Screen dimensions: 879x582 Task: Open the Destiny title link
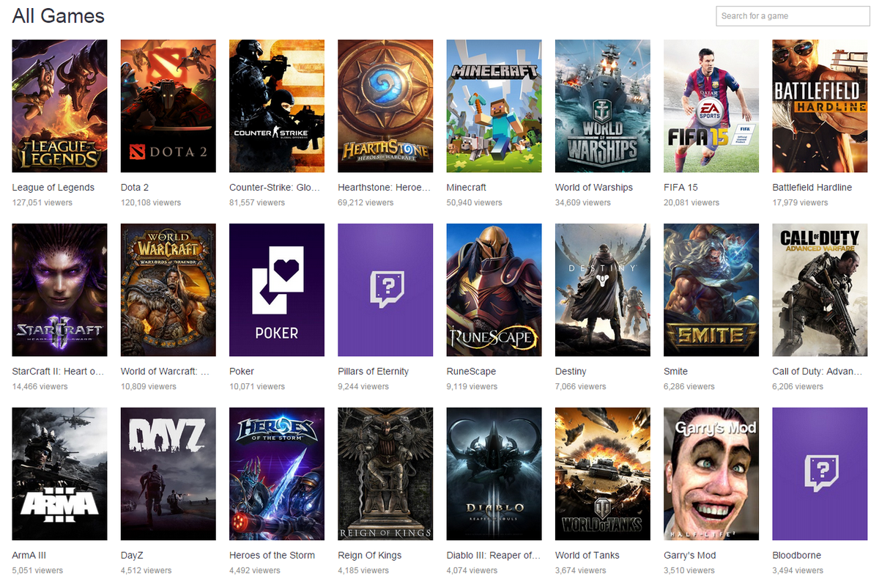[571, 372]
